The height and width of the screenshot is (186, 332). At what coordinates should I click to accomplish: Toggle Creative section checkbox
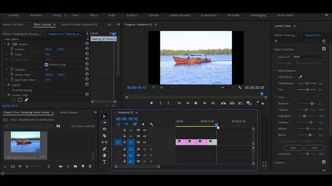click(324, 162)
